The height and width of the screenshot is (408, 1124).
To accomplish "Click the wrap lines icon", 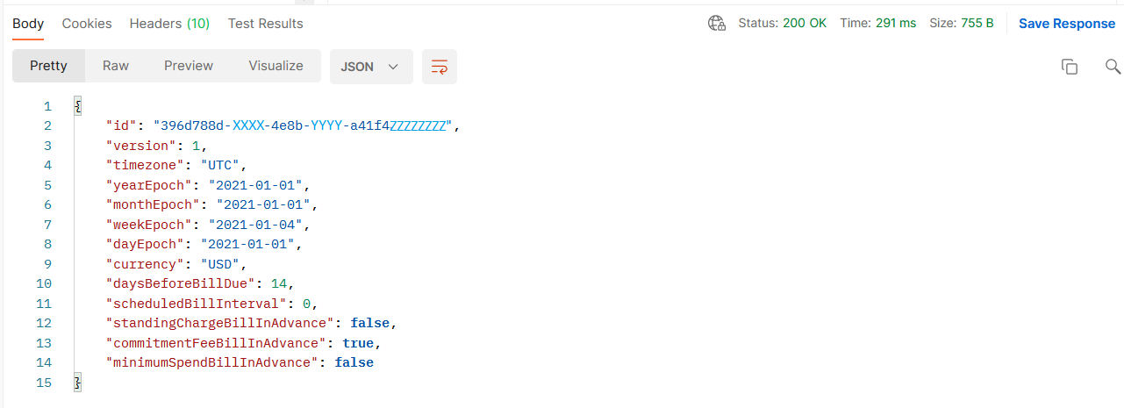I will [440, 67].
